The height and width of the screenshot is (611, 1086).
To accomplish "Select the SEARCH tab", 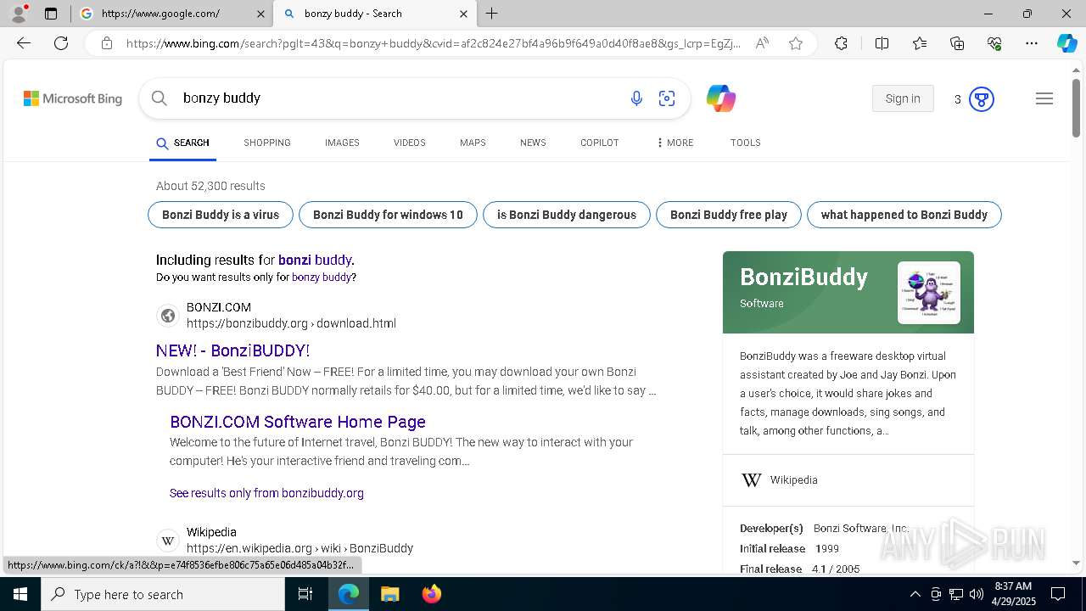I will click(182, 143).
